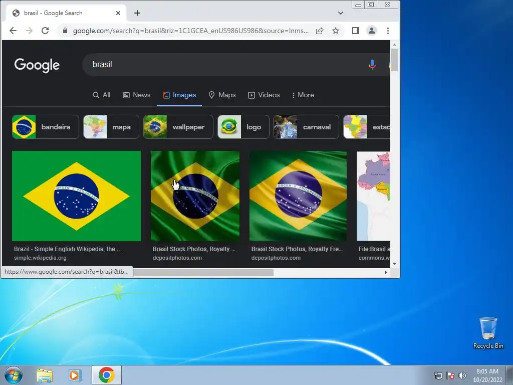Open a new tab with plus button
Screen dimensions: 513x385
coord(137,13)
